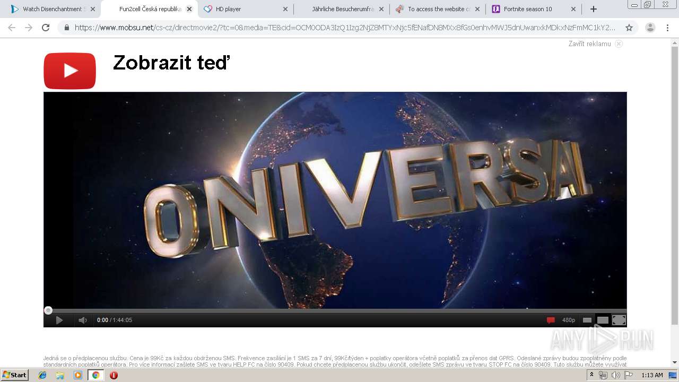
Task: Close the 'To access the website' tab
Action: (x=477, y=9)
